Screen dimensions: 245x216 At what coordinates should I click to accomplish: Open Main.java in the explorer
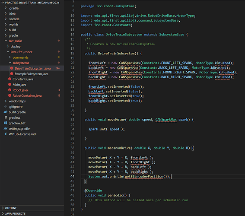pos(19,85)
